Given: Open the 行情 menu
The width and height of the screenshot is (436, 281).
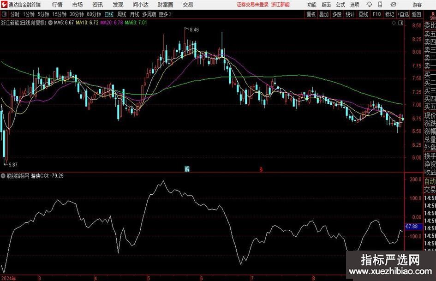Looking at the screenshot, I should coord(57,5).
